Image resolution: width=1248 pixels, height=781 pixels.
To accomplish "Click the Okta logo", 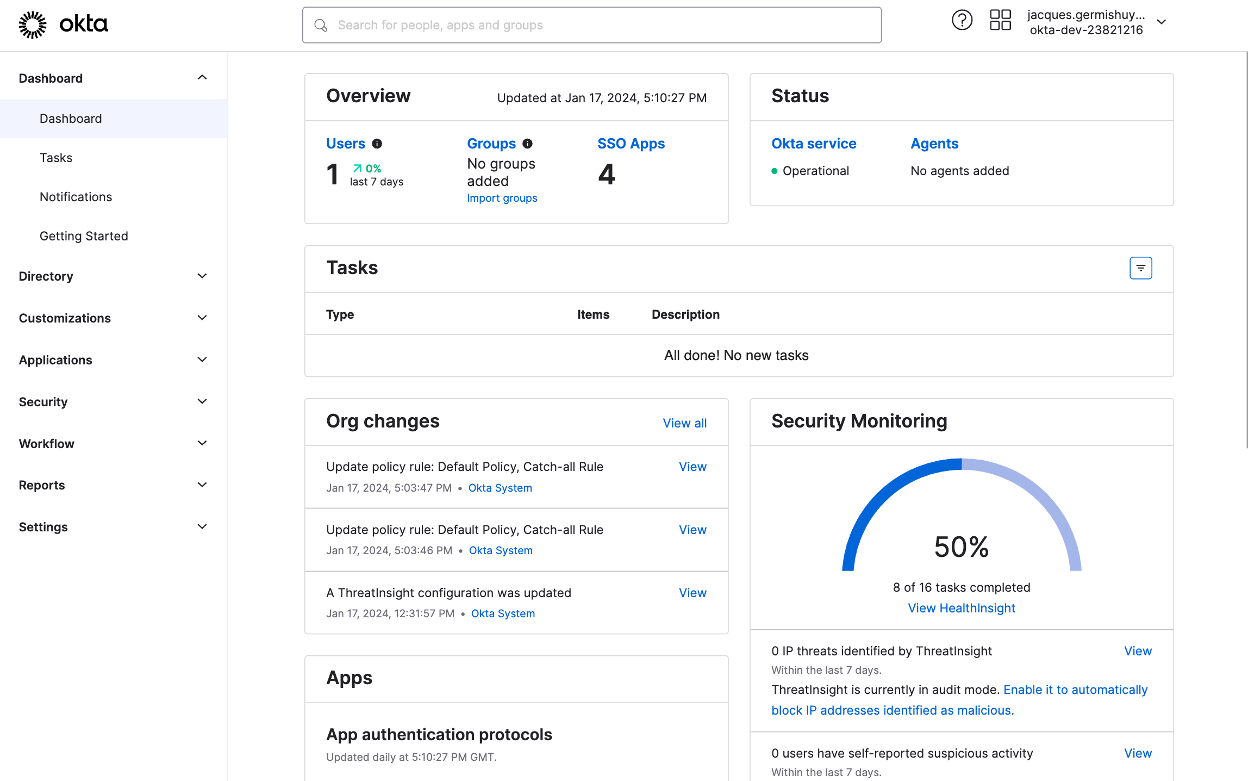I will (64, 24).
